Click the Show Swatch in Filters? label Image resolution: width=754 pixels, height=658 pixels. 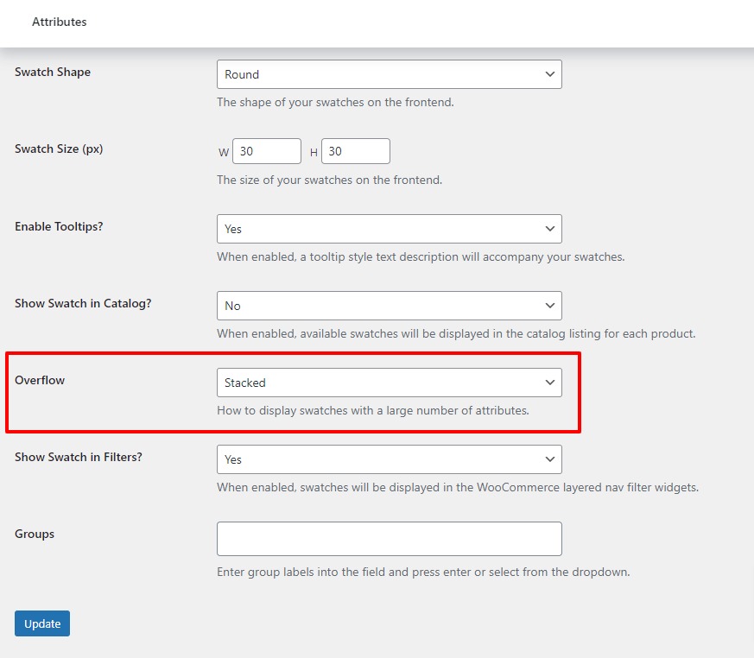tap(79, 457)
